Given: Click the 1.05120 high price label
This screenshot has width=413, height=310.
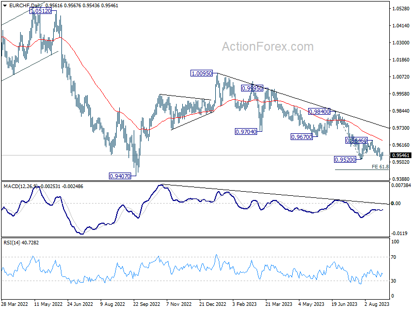Looking at the screenshot, I should pos(41,11).
